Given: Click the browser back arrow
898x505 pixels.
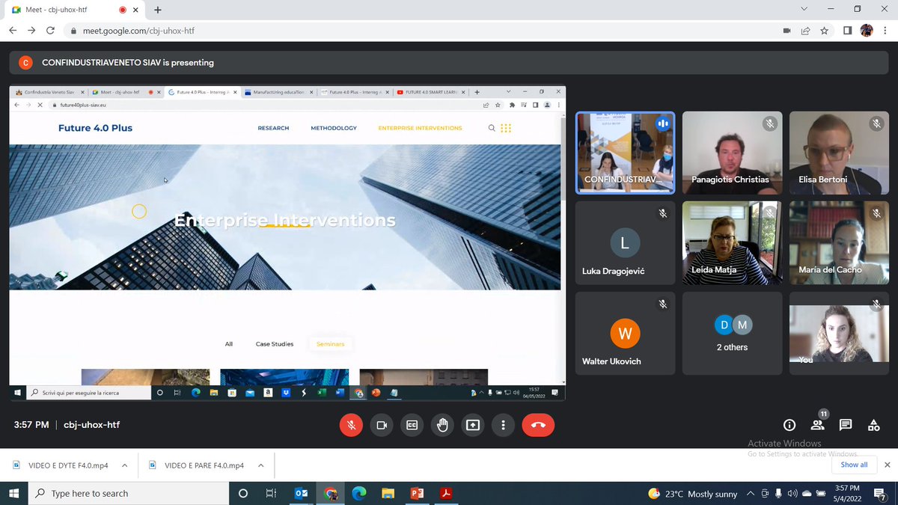Looking at the screenshot, I should coord(13,31).
